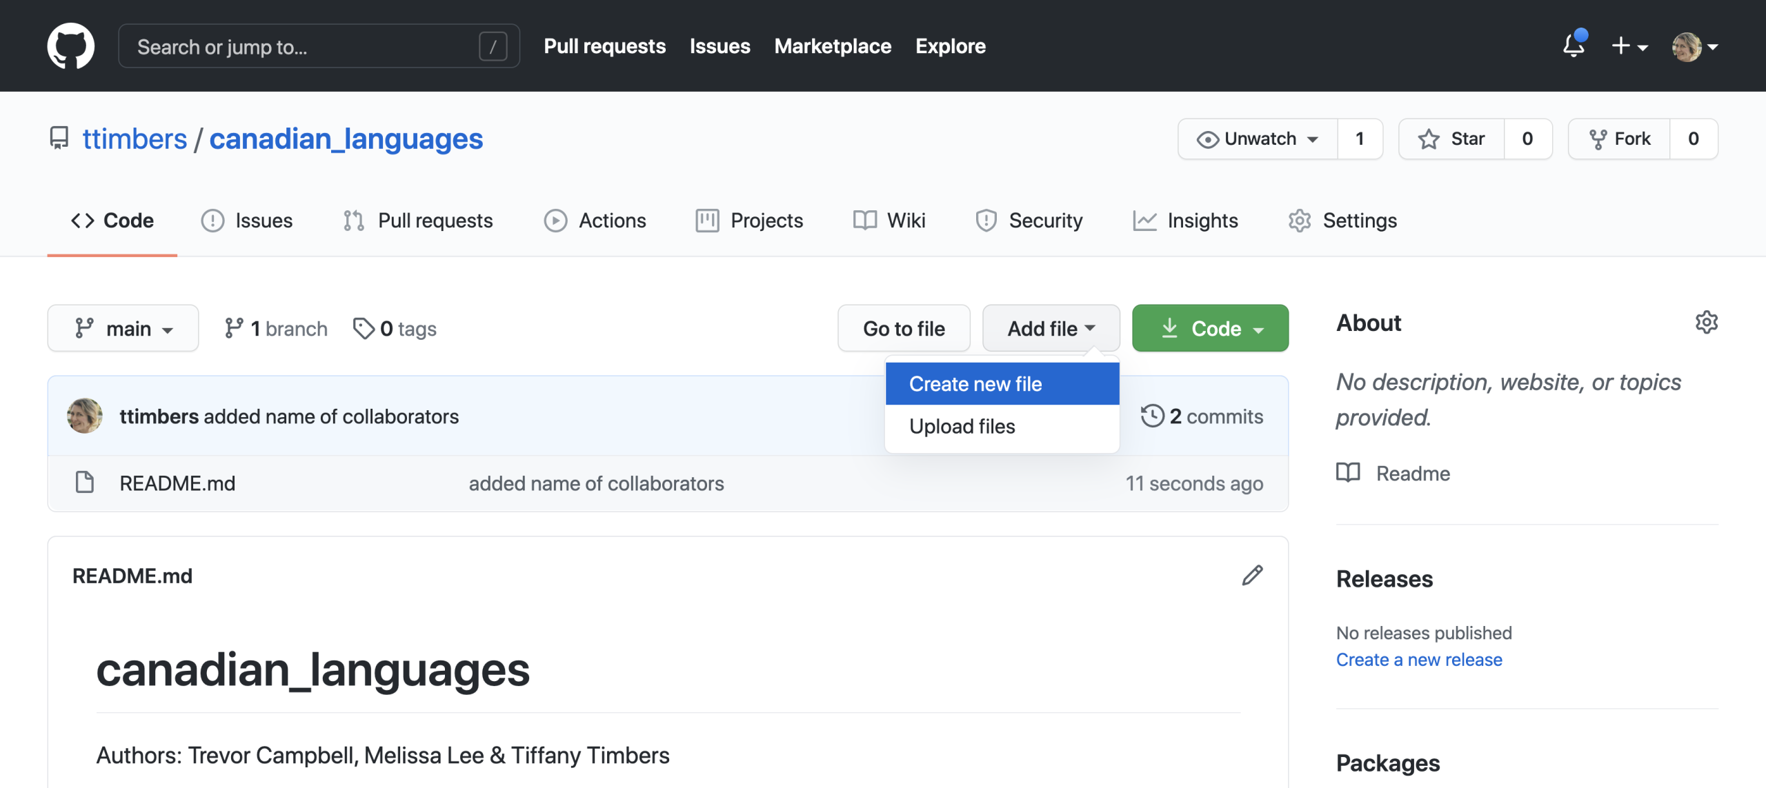
Task: Open the green Code download dropdown
Action: coord(1210,329)
